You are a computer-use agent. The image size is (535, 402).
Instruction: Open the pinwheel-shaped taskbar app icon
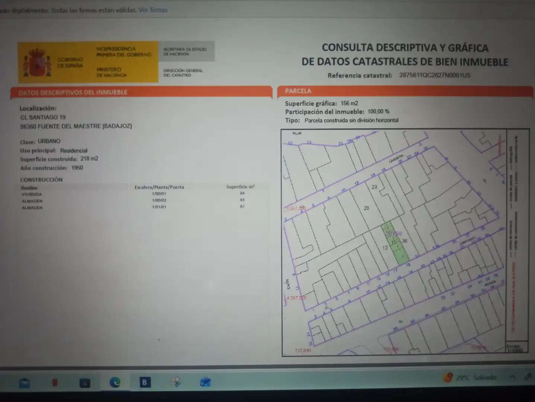pyautogui.click(x=175, y=382)
